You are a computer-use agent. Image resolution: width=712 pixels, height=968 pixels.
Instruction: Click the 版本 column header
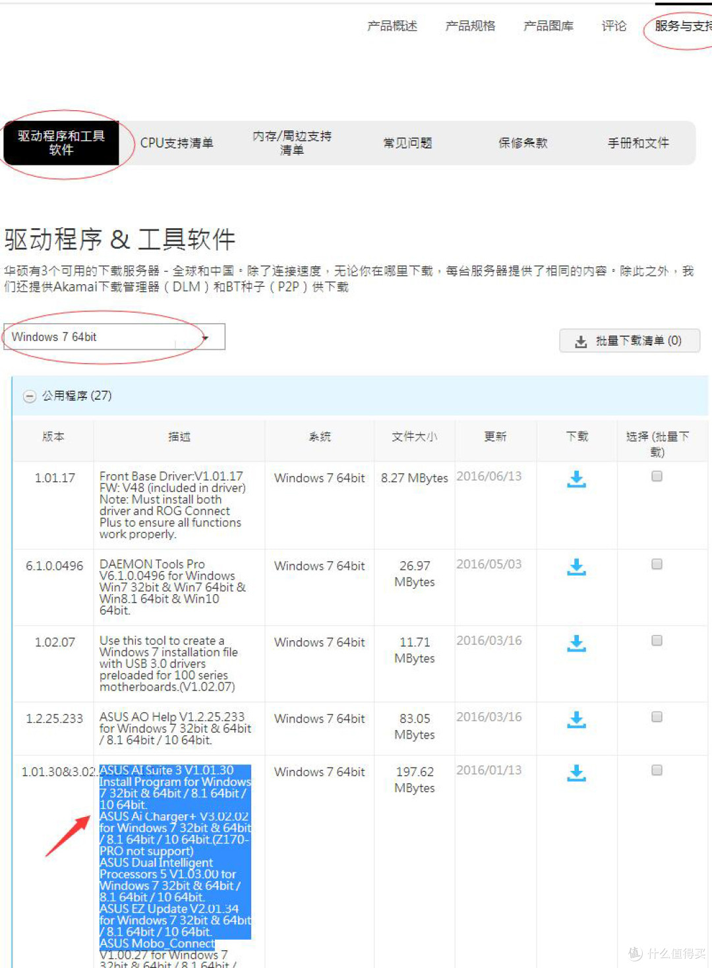53,437
